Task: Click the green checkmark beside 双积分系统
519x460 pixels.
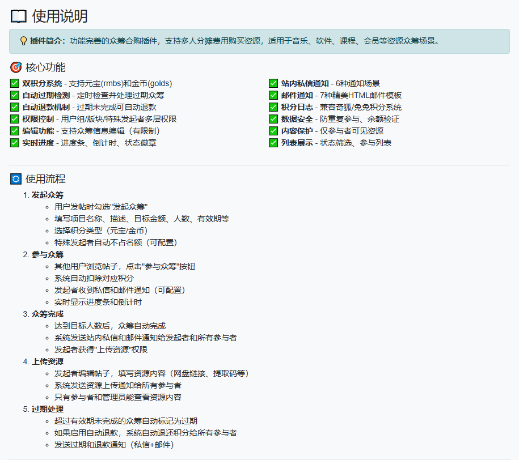Action: pyautogui.click(x=15, y=83)
